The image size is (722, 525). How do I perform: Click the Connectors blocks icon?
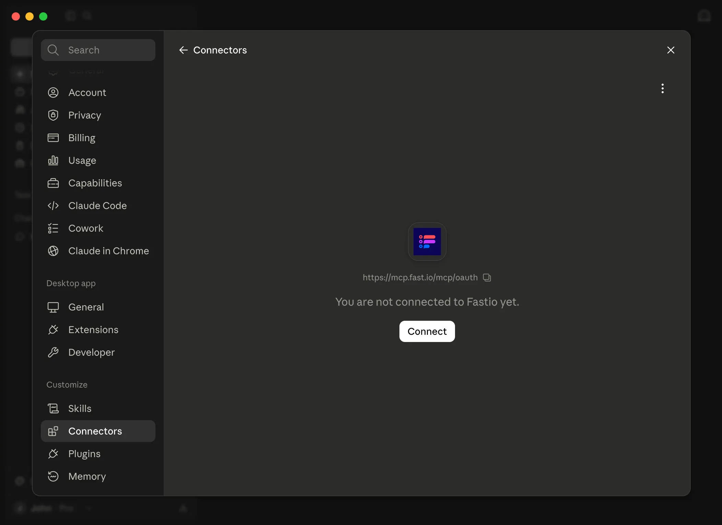[53, 431]
